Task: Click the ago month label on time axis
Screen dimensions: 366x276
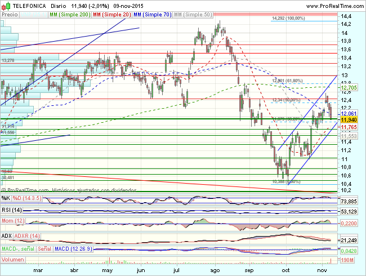Action: [215, 270]
